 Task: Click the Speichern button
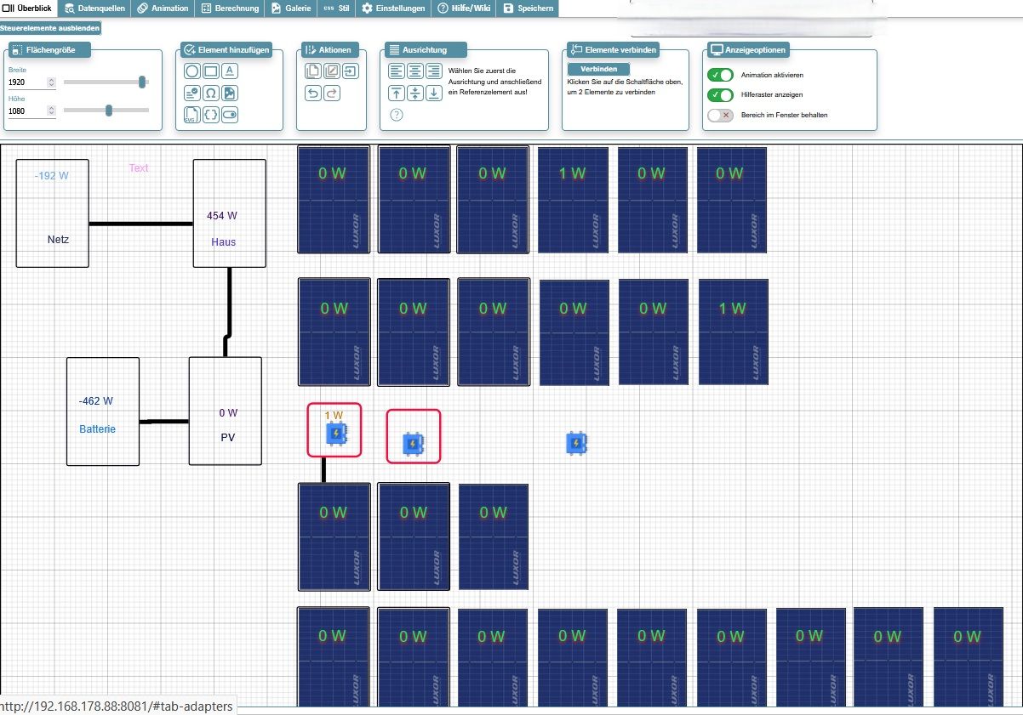click(529, 9)
